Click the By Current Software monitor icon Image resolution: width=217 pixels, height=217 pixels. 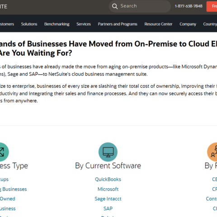pos(108,152)
